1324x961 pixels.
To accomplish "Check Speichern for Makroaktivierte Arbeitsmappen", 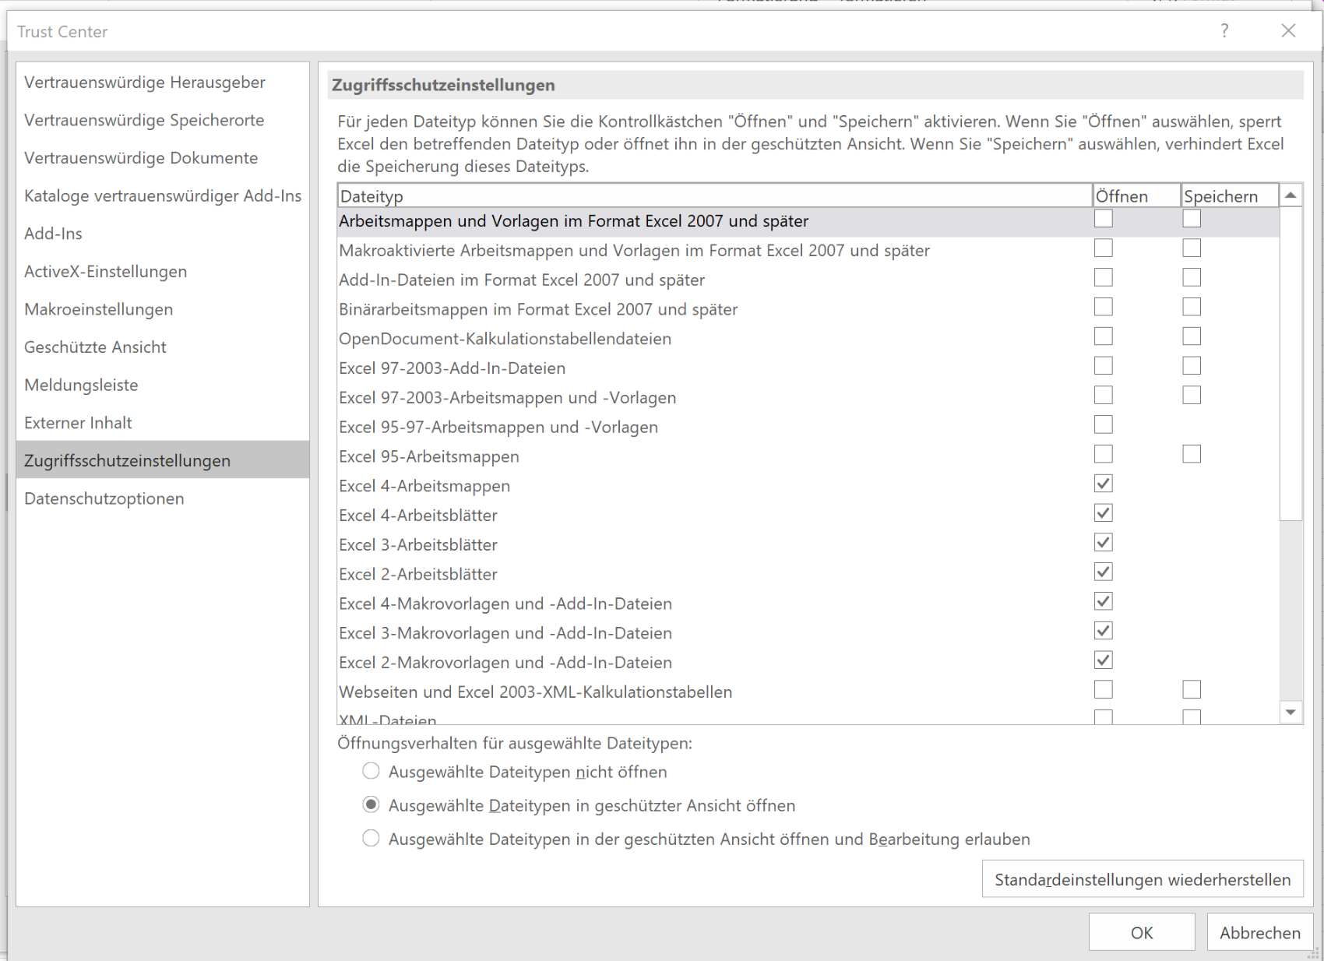I will [x=1192, y=248].
